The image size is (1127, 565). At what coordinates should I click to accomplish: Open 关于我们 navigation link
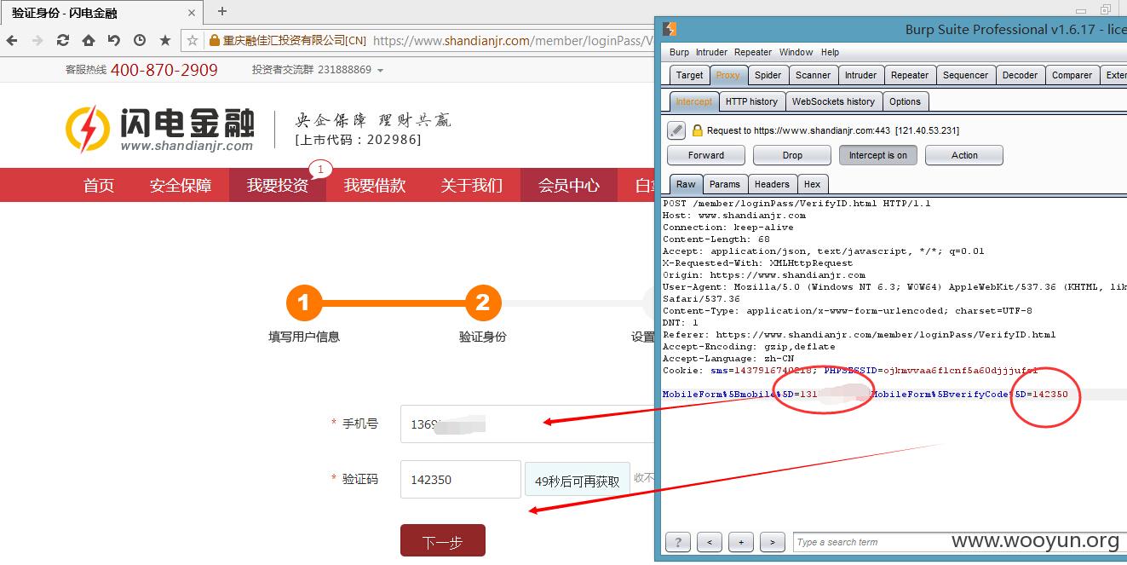point(472,185)
